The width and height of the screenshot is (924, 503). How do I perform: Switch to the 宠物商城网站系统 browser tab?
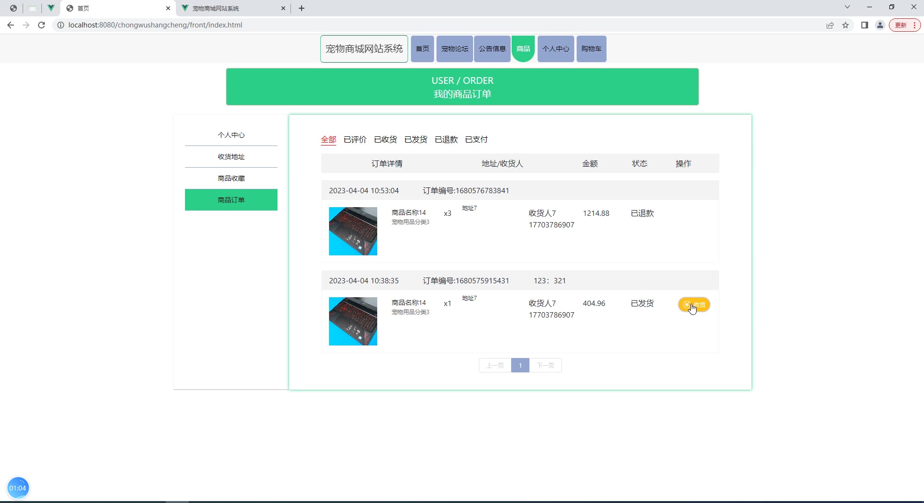coord(226,8)
